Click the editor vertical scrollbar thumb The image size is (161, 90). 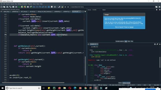coord(85,66)
